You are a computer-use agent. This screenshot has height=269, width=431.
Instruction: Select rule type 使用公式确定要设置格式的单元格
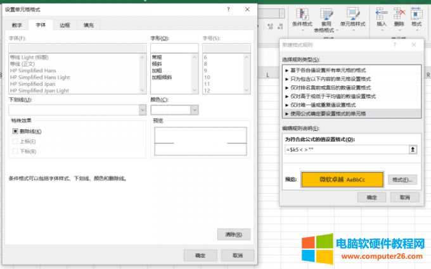330,113
